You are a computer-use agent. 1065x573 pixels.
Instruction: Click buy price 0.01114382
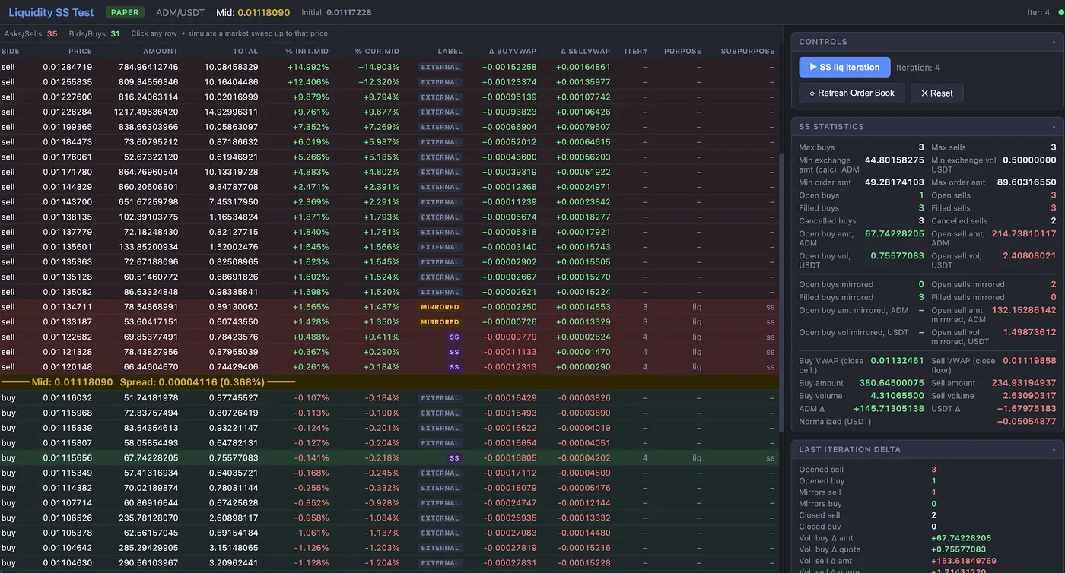[x=67, y=488]
